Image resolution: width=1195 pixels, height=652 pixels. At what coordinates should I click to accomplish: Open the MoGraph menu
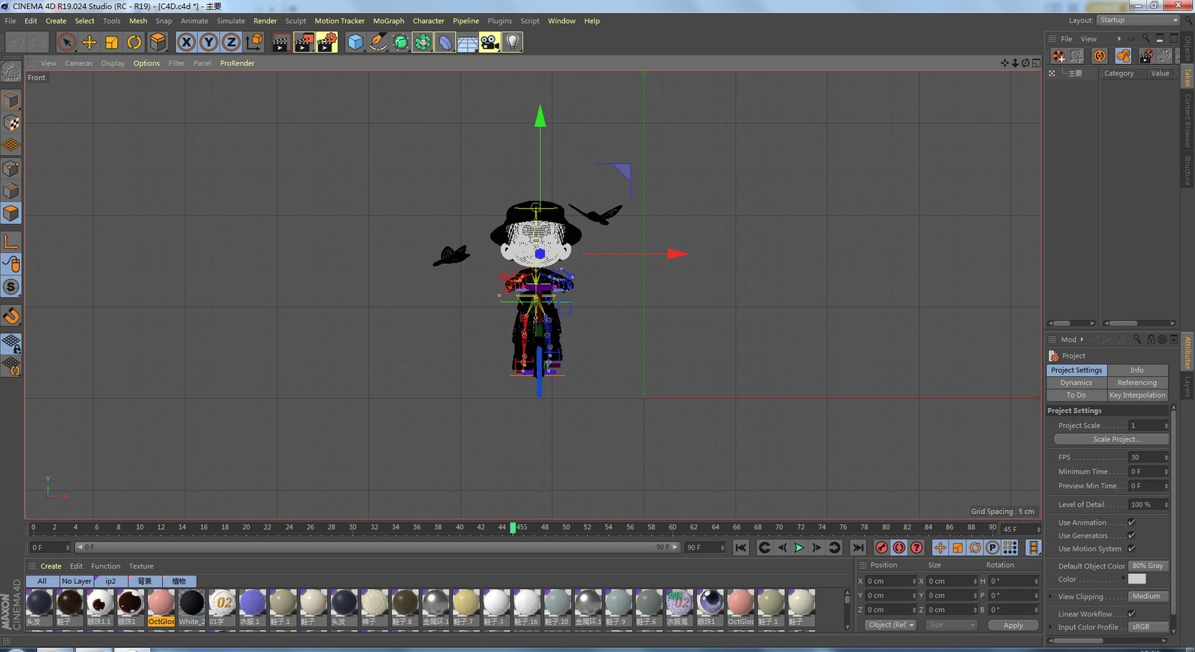pos(388,21)
